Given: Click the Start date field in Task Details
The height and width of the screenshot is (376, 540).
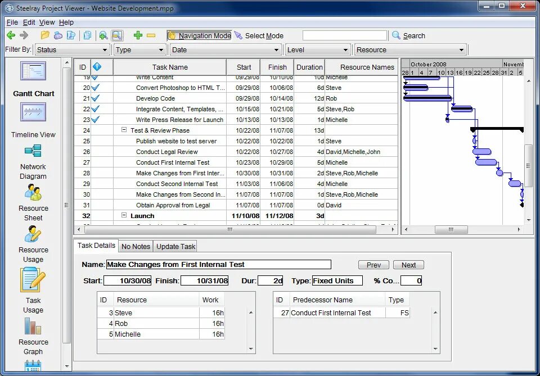Looking at the screenshot, I should (x=128, y=280).
